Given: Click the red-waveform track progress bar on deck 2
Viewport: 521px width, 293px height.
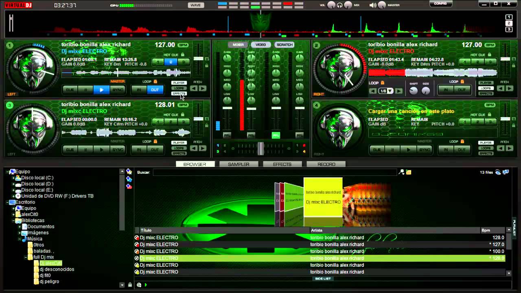Looking at the screenshot, I should click(x=433, y=73).
